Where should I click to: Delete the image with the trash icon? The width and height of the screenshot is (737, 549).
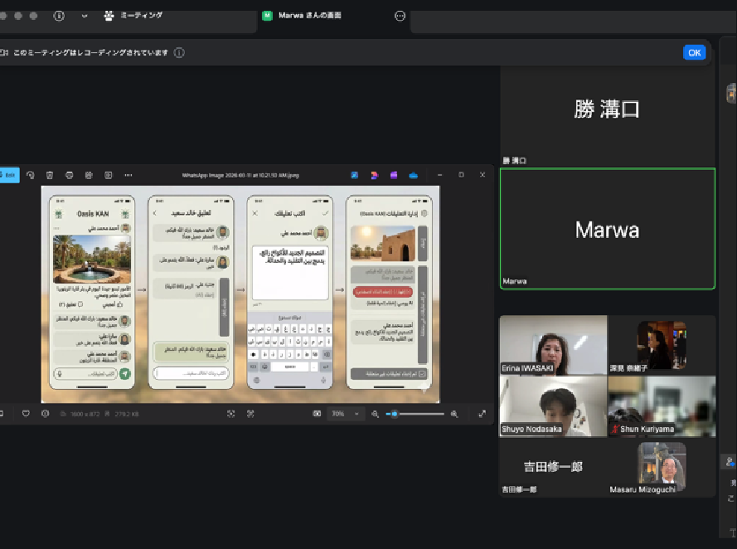coord(50,175)
